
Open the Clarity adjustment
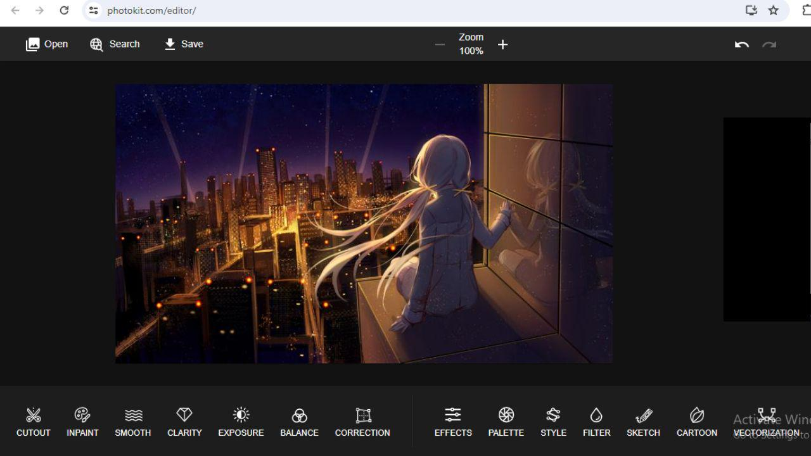pyautogui.click(x=184, y=420)
